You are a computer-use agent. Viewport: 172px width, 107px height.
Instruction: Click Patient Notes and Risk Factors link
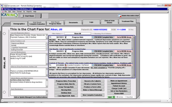(x=21, y=78)
